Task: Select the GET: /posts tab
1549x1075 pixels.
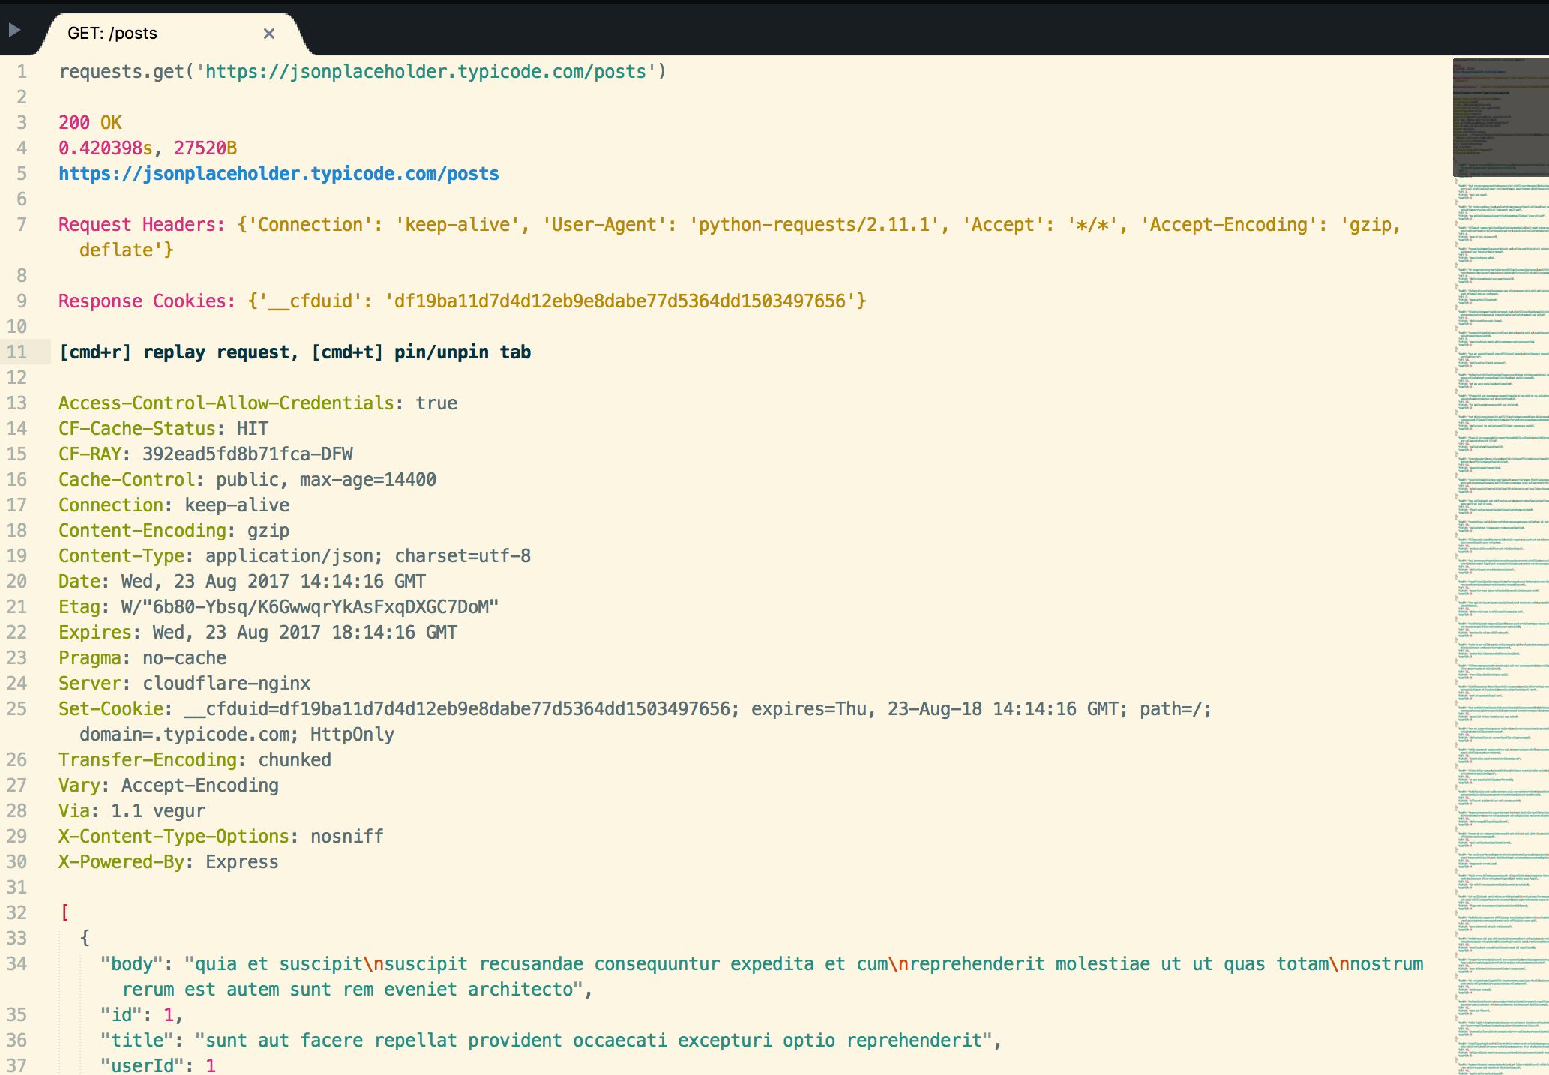Action: click(112, 33)
